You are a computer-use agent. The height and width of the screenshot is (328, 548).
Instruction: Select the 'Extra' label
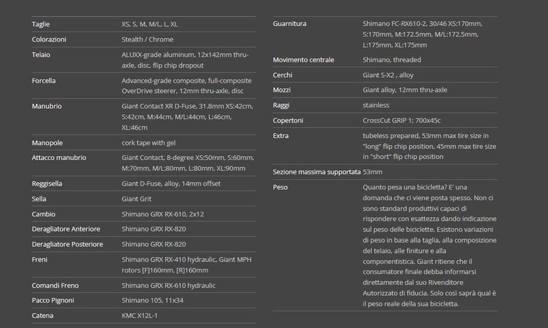(x=281, y=136)
